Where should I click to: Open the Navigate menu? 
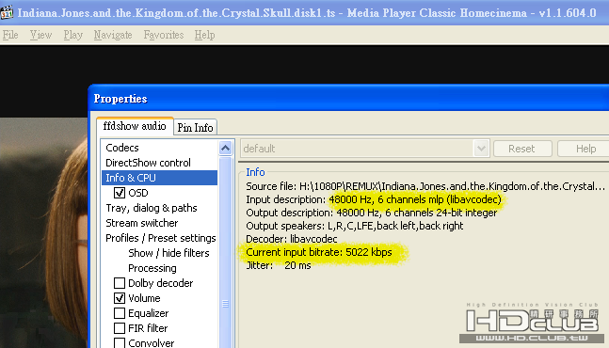(113, 35)
